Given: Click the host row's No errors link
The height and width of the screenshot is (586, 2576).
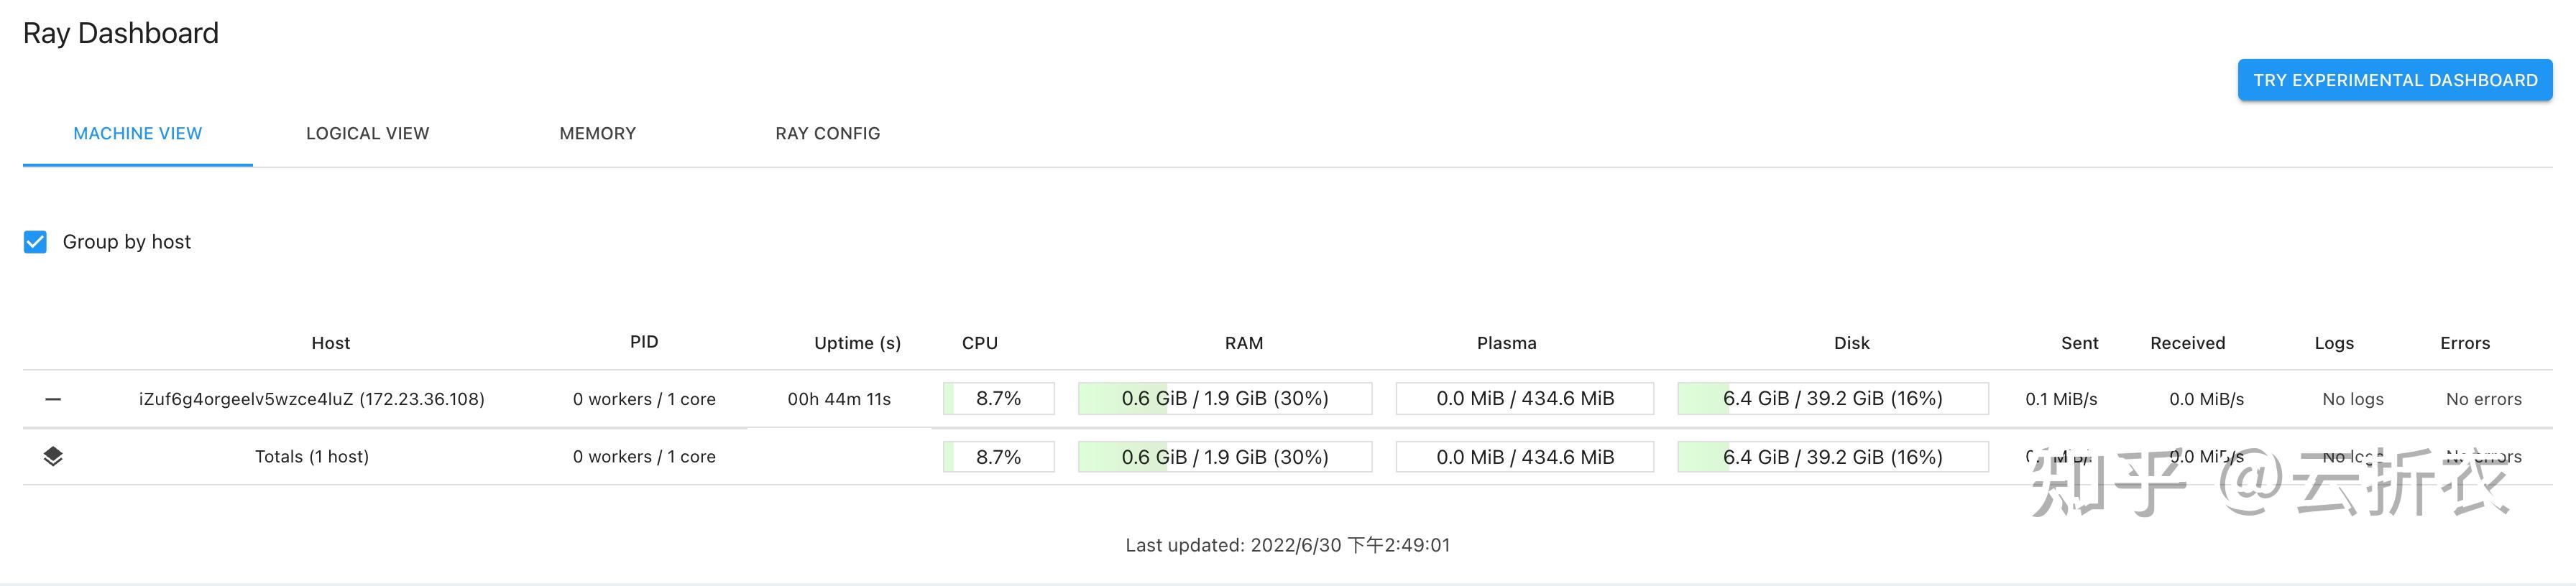Looking at the screenshot, I should click(x=2483, y=399).
